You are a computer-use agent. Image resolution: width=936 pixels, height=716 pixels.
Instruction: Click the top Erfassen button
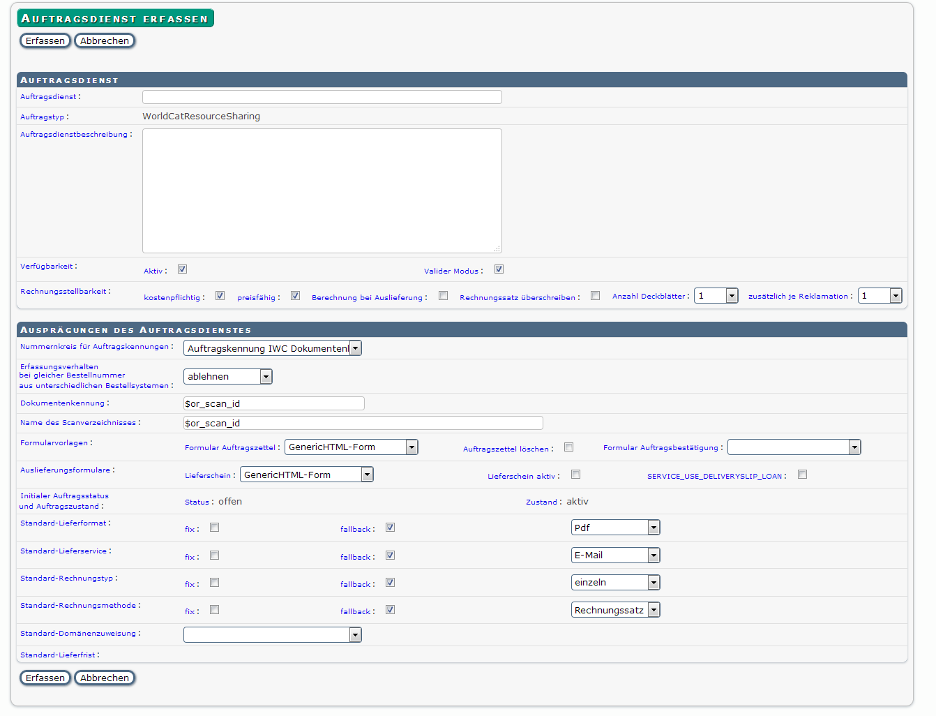tap(45, 41)
